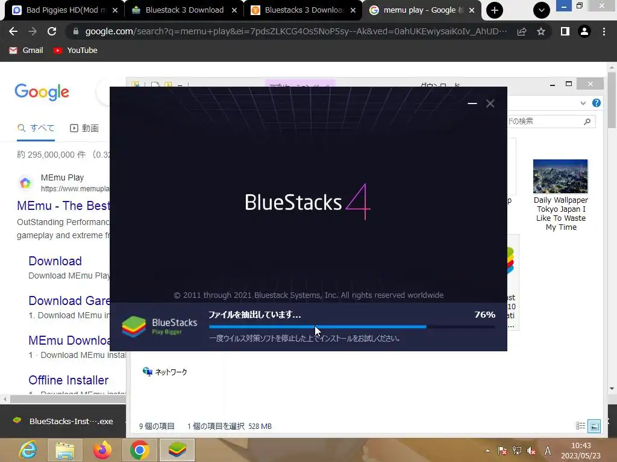617x462 pixels.
Task: Open Gmail bookmark
Action: point(26,51)
